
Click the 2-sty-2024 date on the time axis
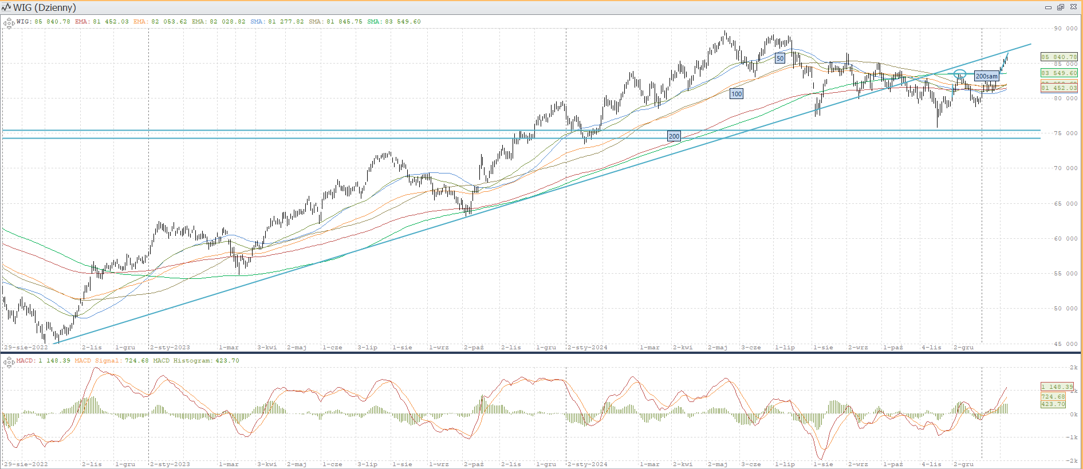click(x=588, y=348)
